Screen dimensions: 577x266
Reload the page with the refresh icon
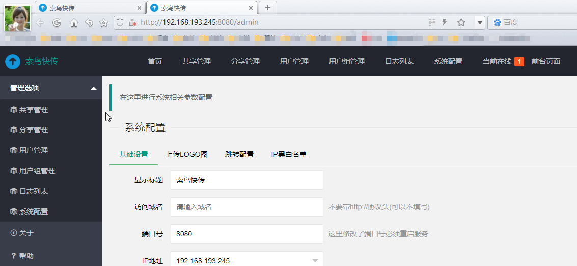[57, 22]
